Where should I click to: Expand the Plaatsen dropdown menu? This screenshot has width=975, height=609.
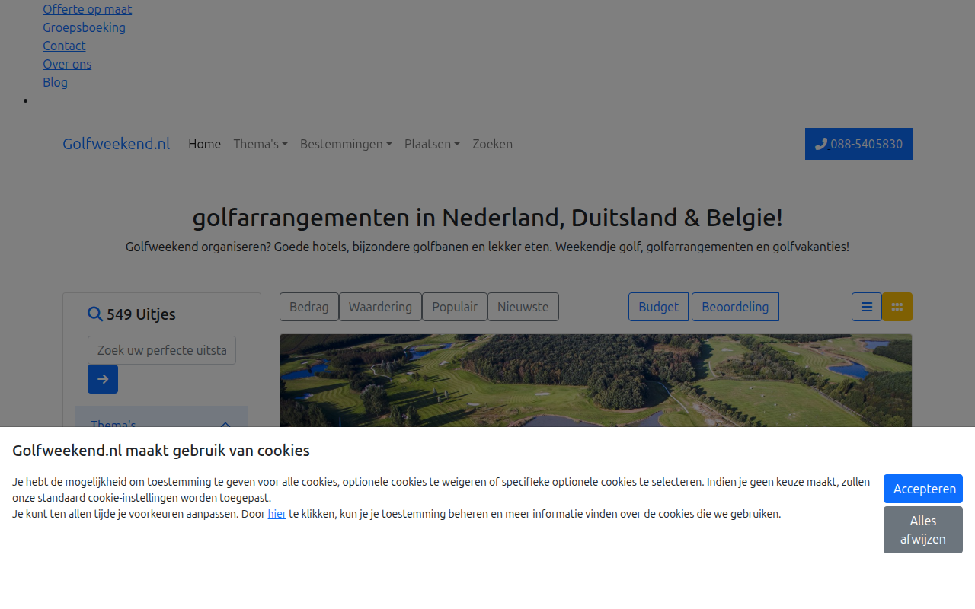(432, 144)
